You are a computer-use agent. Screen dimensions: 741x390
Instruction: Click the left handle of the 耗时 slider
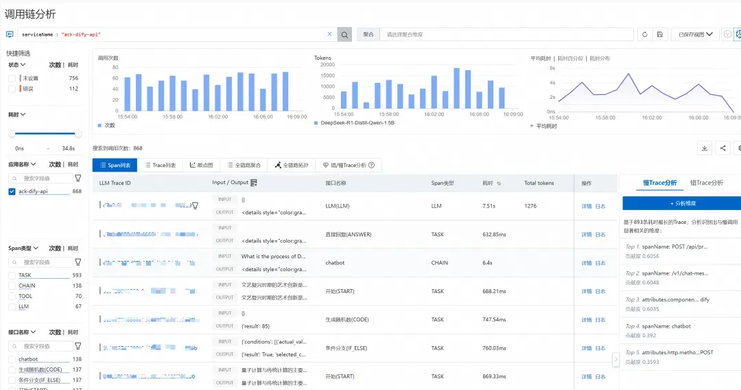pyautogui.click(x=12, y=134)
